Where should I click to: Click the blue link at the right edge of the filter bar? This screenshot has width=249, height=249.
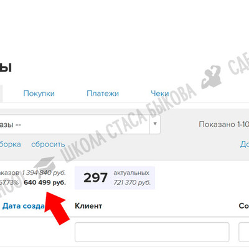(245, 144)
